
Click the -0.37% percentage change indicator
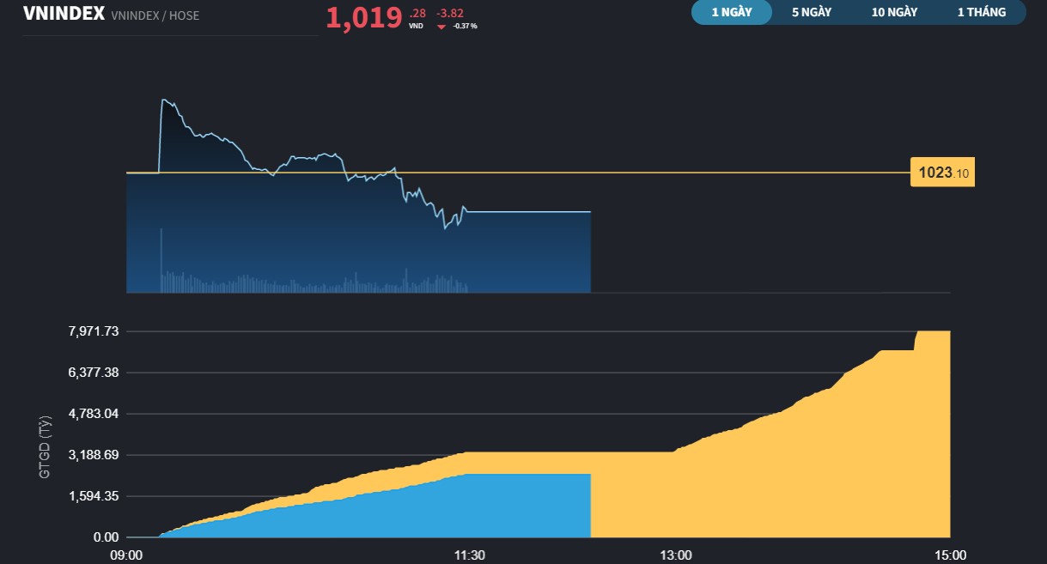(467, 26)
